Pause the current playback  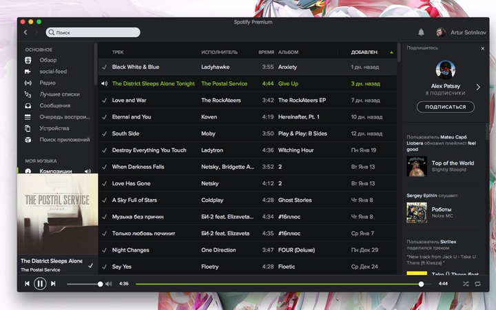40,284
